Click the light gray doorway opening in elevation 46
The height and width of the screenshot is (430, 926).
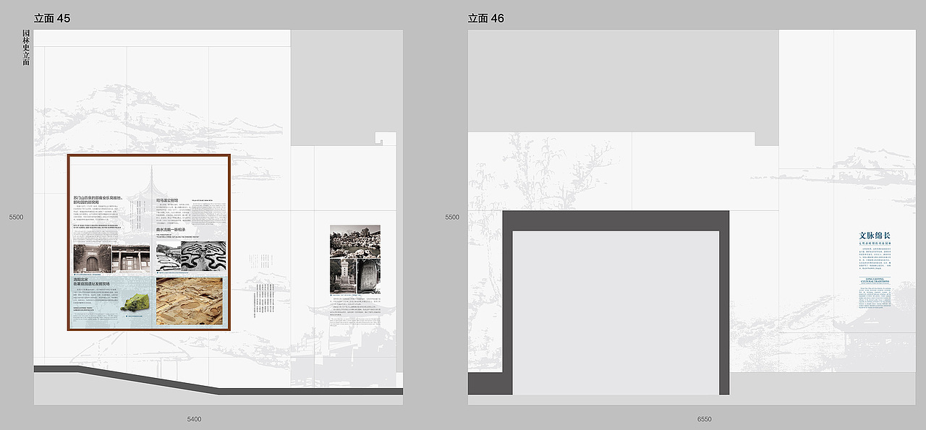tap(616, 313)
